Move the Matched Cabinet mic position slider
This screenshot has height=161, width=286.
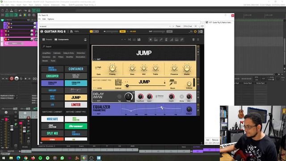(127, 85)
